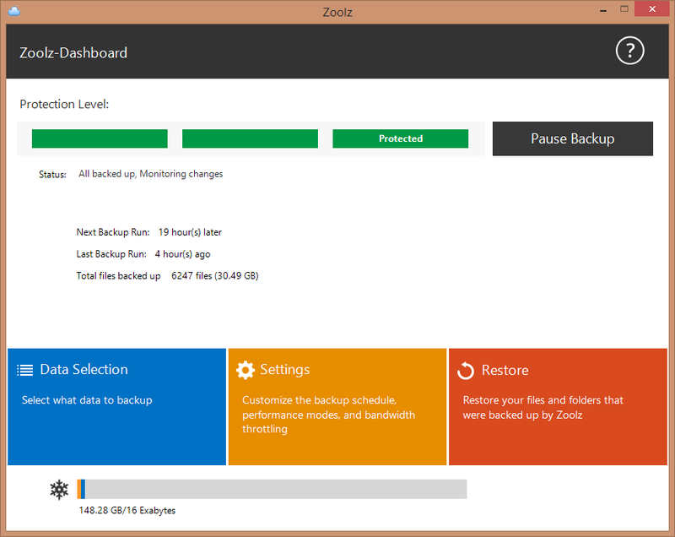Viewport: 675px width, 537px height.
Task: Click '6247 files (30.49 GB)' text
Action: 215,275
